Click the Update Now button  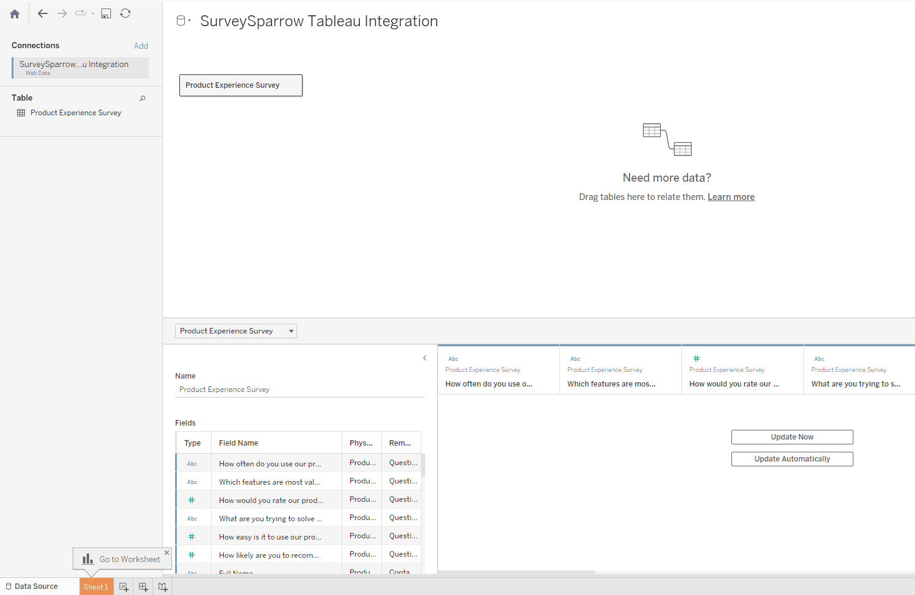pyautogui.click(x=792, y=437)
